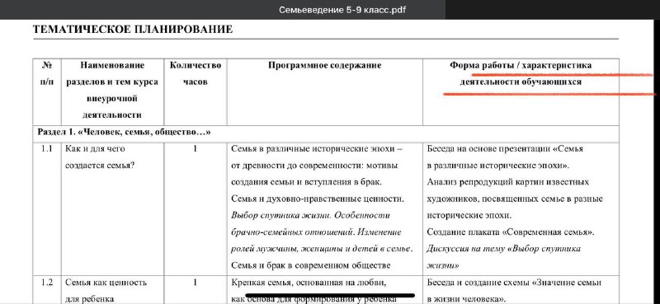Image resolution: width=660 pixels, height=304 pixels.
Task: Click 'деятельности обучающихся' header line
Action: [521, 82]
